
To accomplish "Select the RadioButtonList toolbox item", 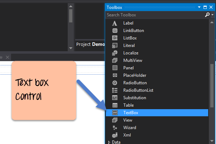I will click(x=138, y=90).
